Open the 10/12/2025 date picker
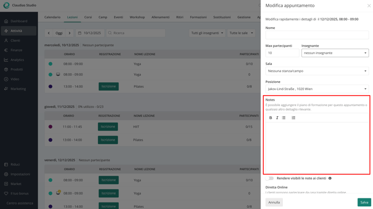The height and width of the screenshot is (209, 373). tap(90, 33)
